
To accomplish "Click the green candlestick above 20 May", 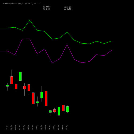I will pyautogui.click(x=59, y=111).
